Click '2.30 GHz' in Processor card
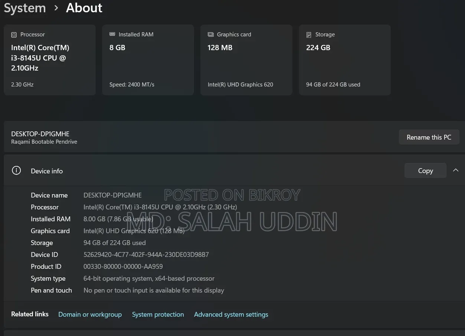 tap(22, 85)
